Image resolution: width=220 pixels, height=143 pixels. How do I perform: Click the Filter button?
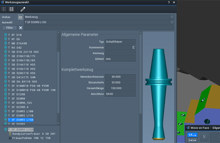point(9,28)
